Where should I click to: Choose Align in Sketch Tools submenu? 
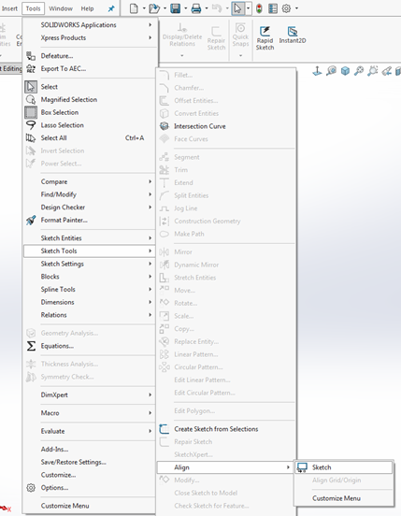click(x=224, y=467)
